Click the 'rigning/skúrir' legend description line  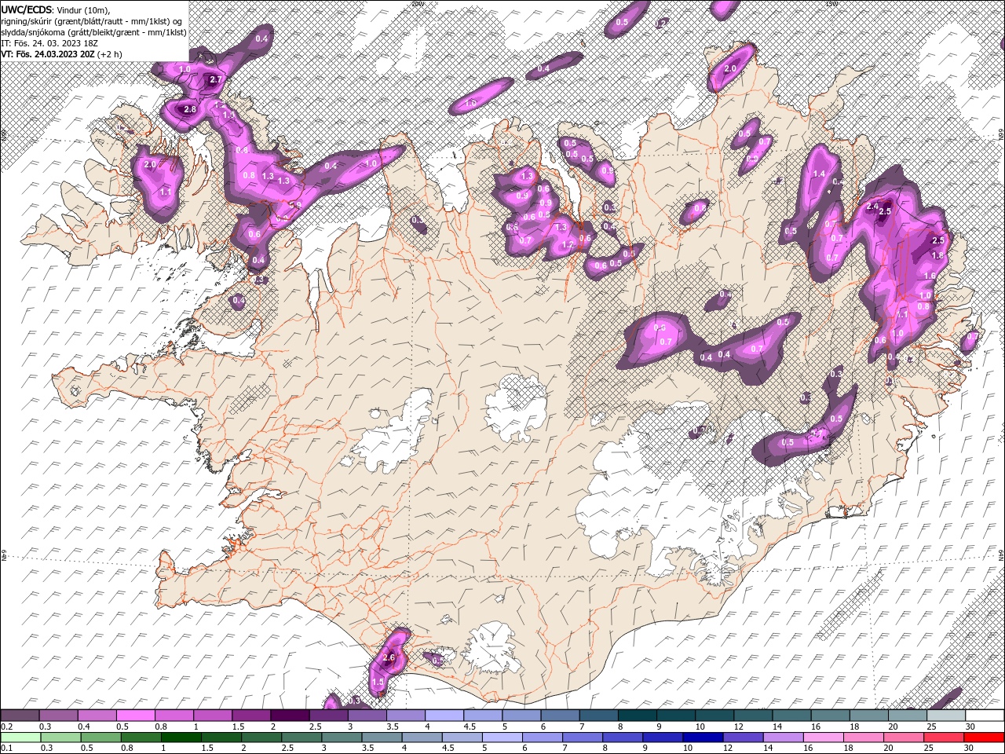(93, 21)
